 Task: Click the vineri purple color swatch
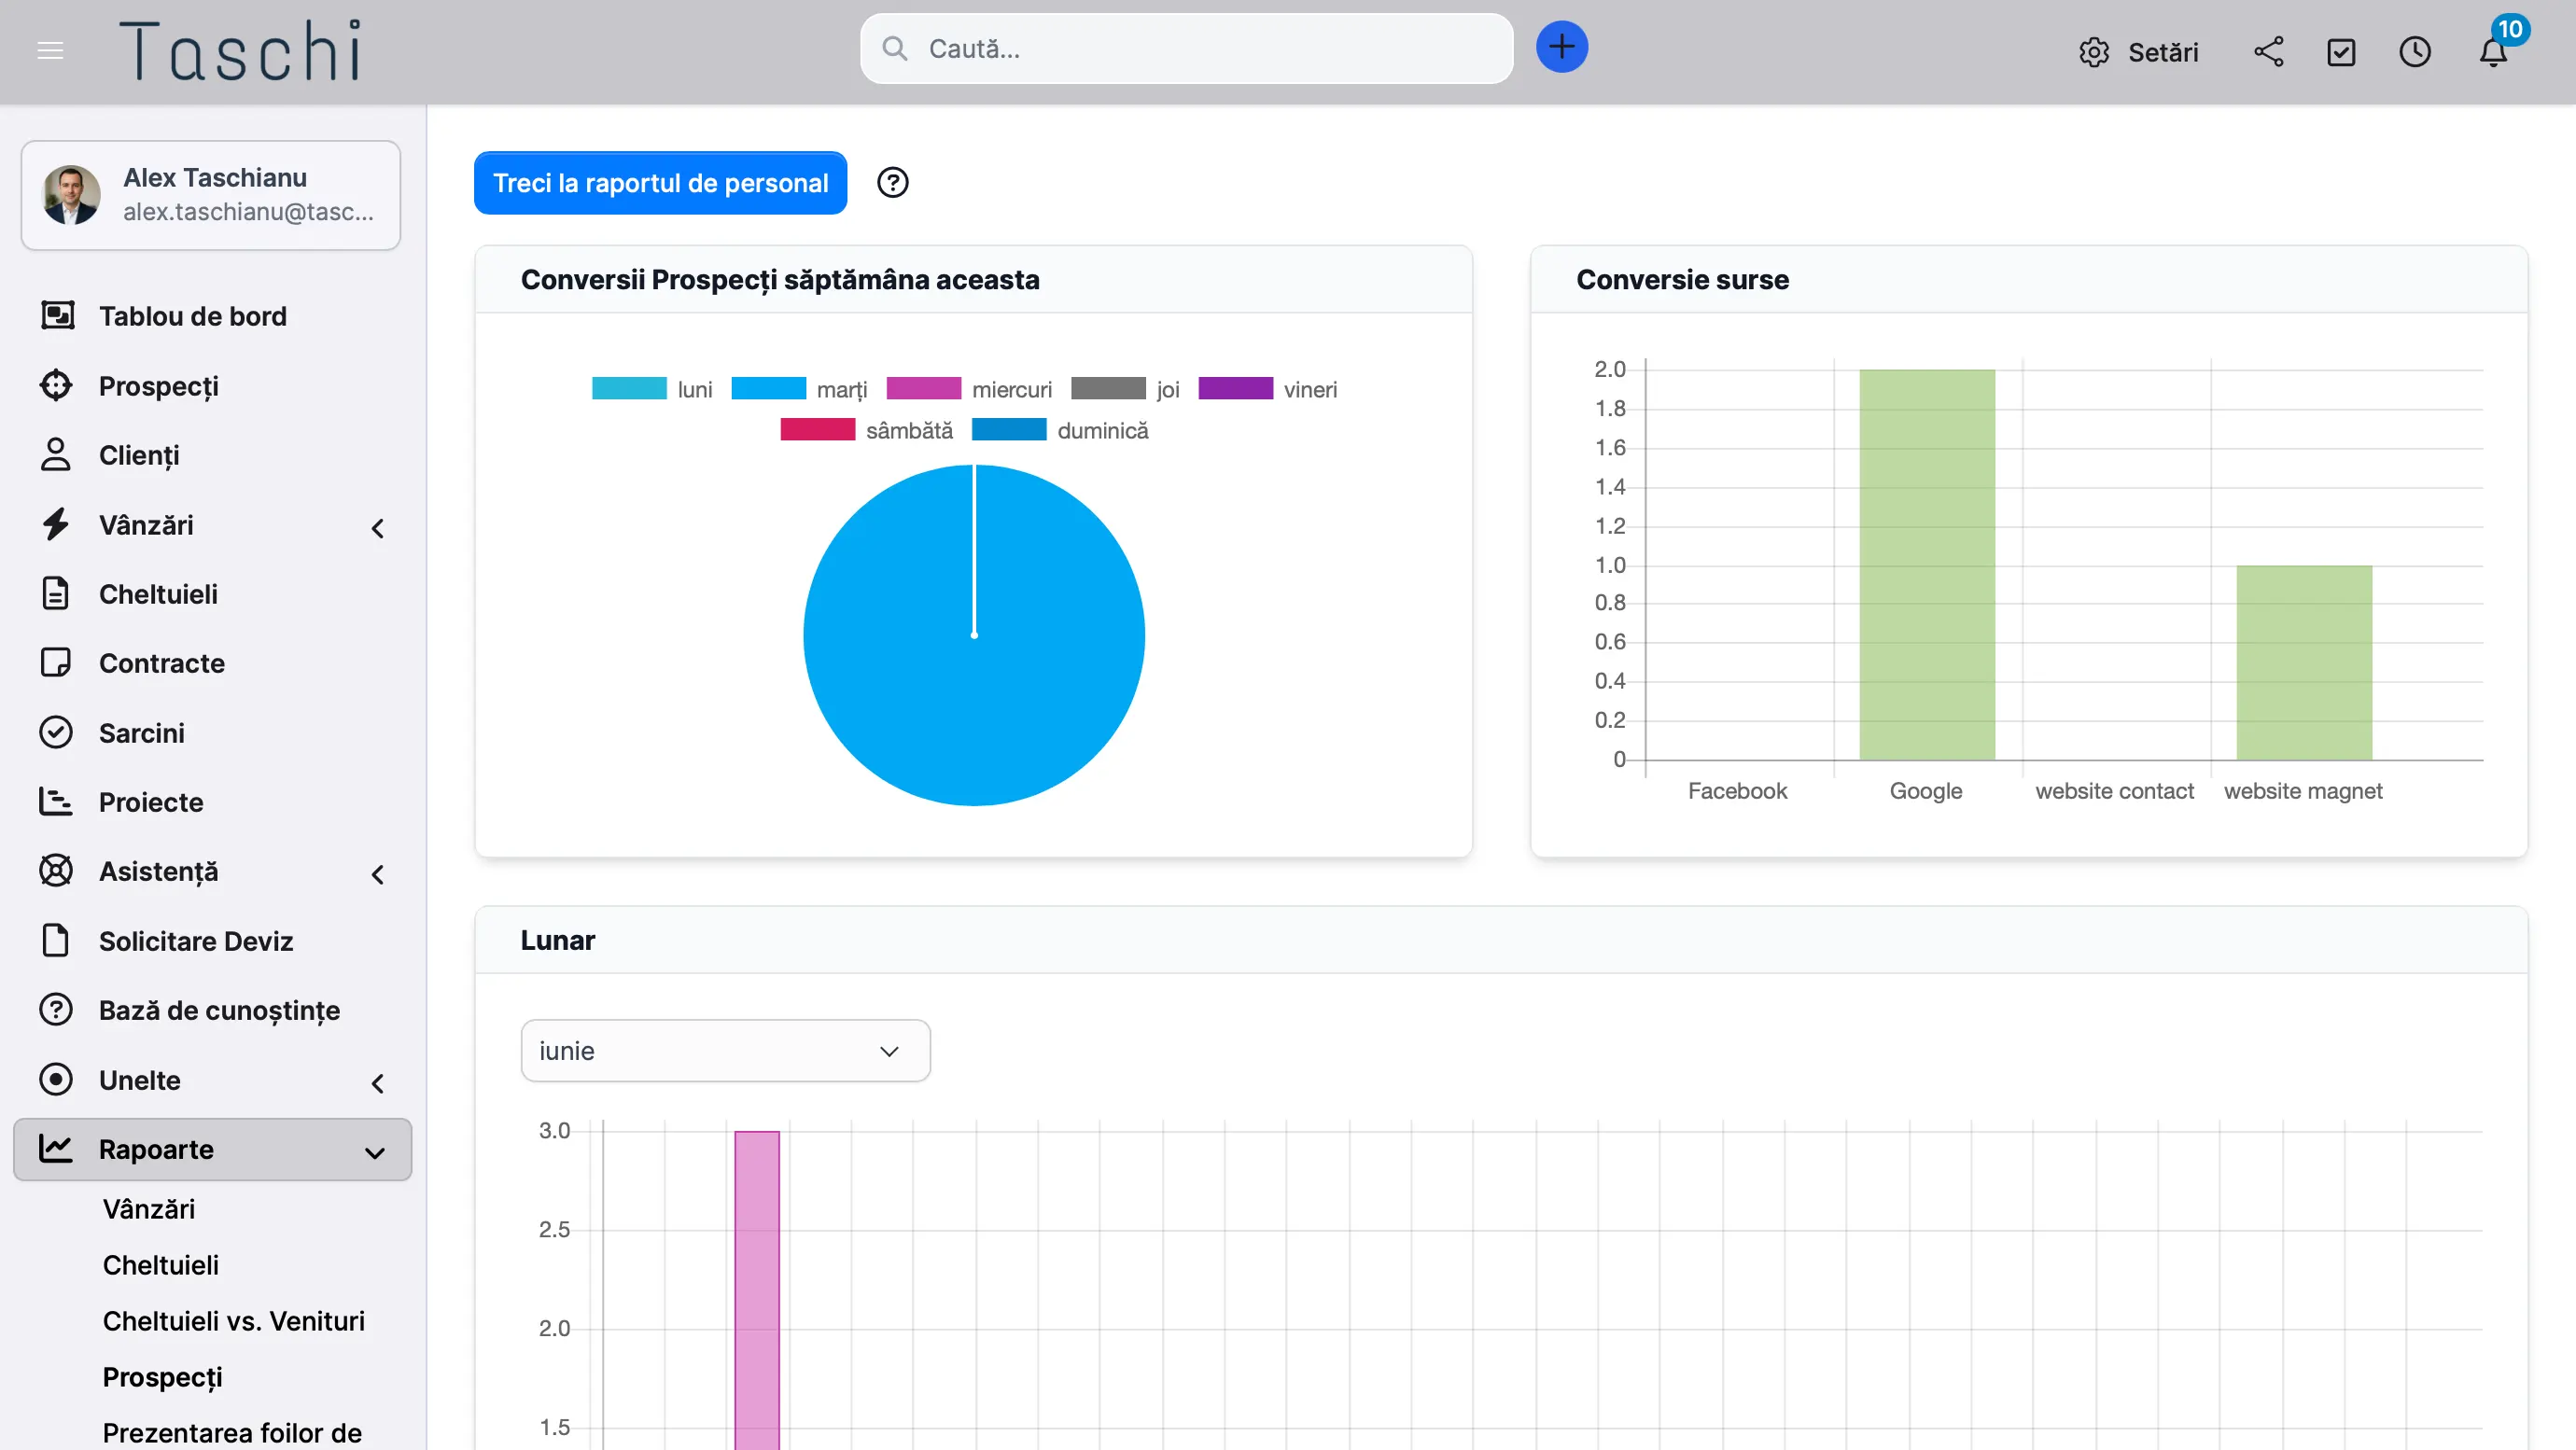click(x=1235, y=389)
